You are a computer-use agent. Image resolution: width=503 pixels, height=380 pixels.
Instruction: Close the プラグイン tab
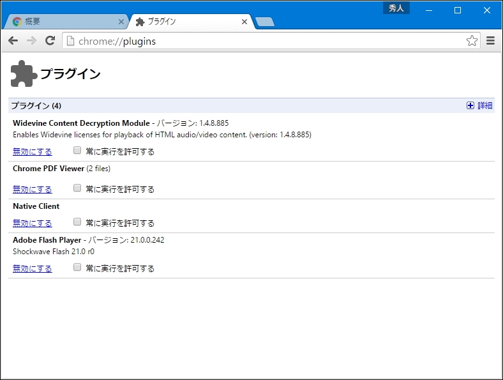point(244,22)
